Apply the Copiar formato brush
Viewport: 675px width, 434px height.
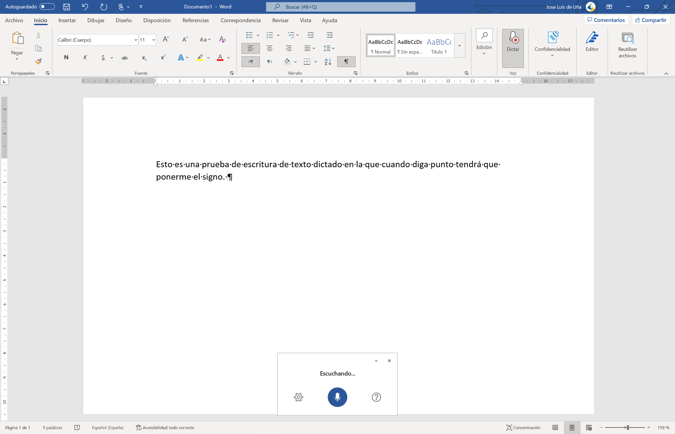pos(38,61)
